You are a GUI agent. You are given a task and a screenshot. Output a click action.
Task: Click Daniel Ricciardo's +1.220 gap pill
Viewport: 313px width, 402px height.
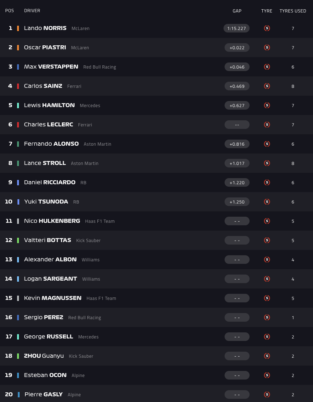(x=237, y=182)
